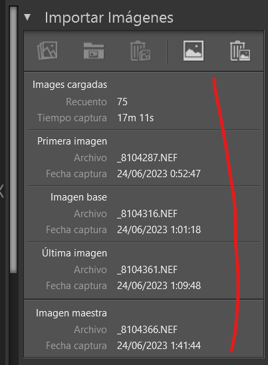Select the load master image icon

[194, 51]
